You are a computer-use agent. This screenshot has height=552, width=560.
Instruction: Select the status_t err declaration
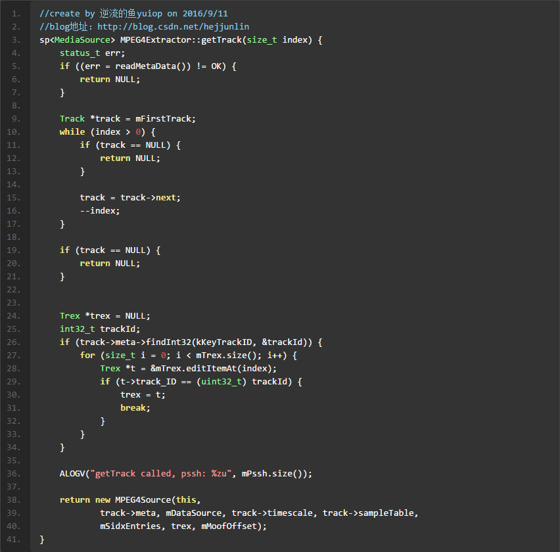[92, 53]
